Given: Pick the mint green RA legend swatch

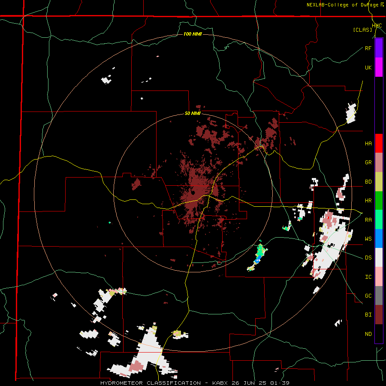Looking at the screenshot, I should click(x=379, y=220).
